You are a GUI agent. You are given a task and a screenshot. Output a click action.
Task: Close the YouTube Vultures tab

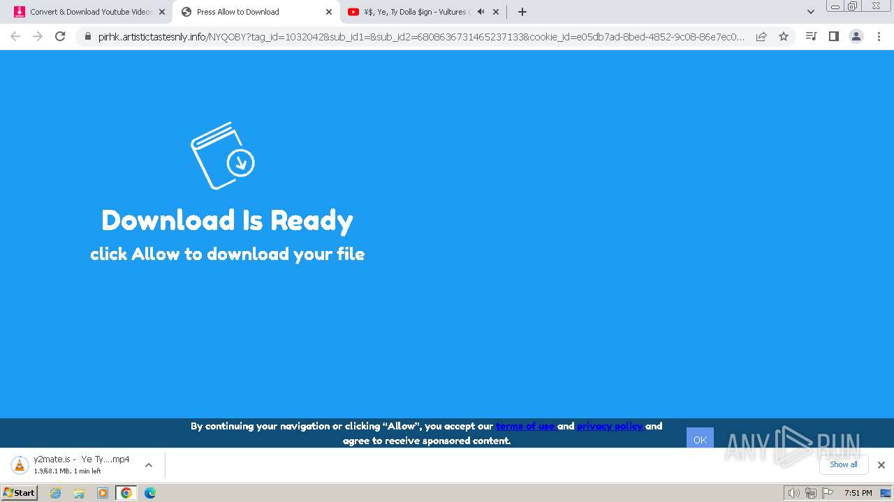pos(496,12)
